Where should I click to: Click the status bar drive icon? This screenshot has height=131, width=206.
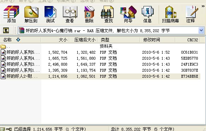(x=2, y=130)
